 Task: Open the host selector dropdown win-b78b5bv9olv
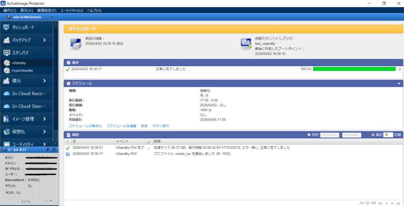(x=29, y=17)
